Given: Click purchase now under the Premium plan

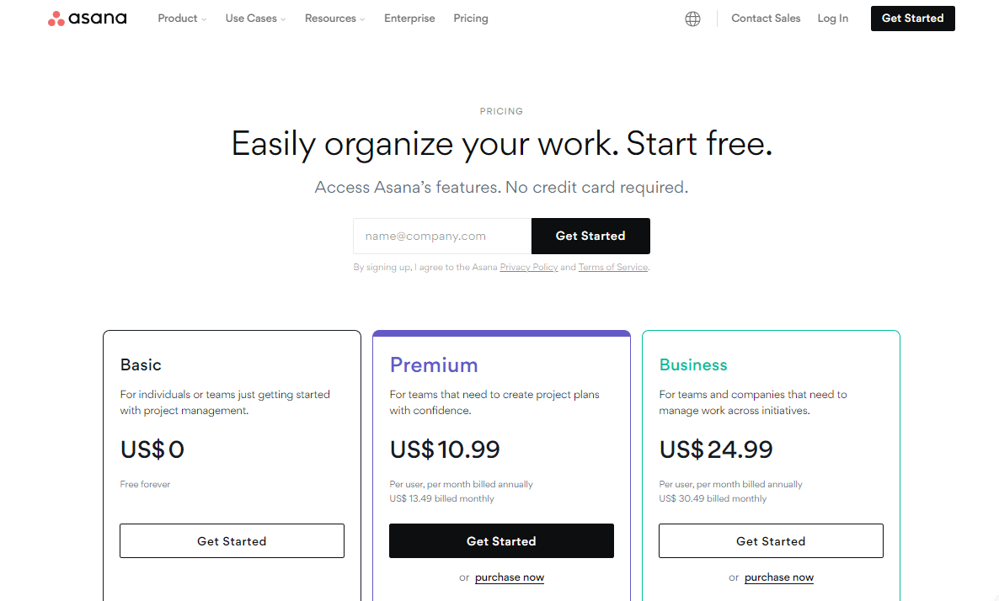Looking at the screenshot, I should click(x=510, y=577).
